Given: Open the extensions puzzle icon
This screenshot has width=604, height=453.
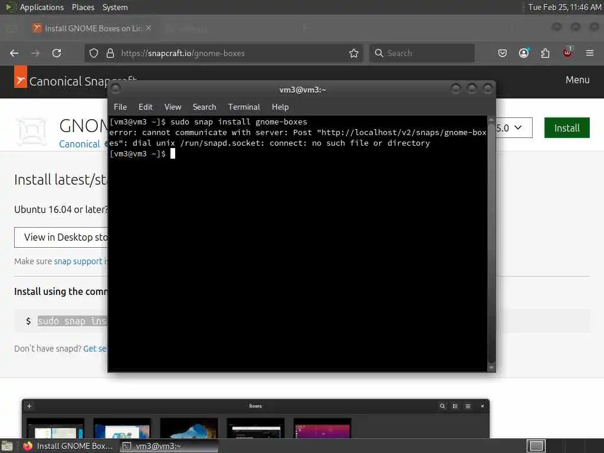Looking at the screenshot, I should click(545, 53).
